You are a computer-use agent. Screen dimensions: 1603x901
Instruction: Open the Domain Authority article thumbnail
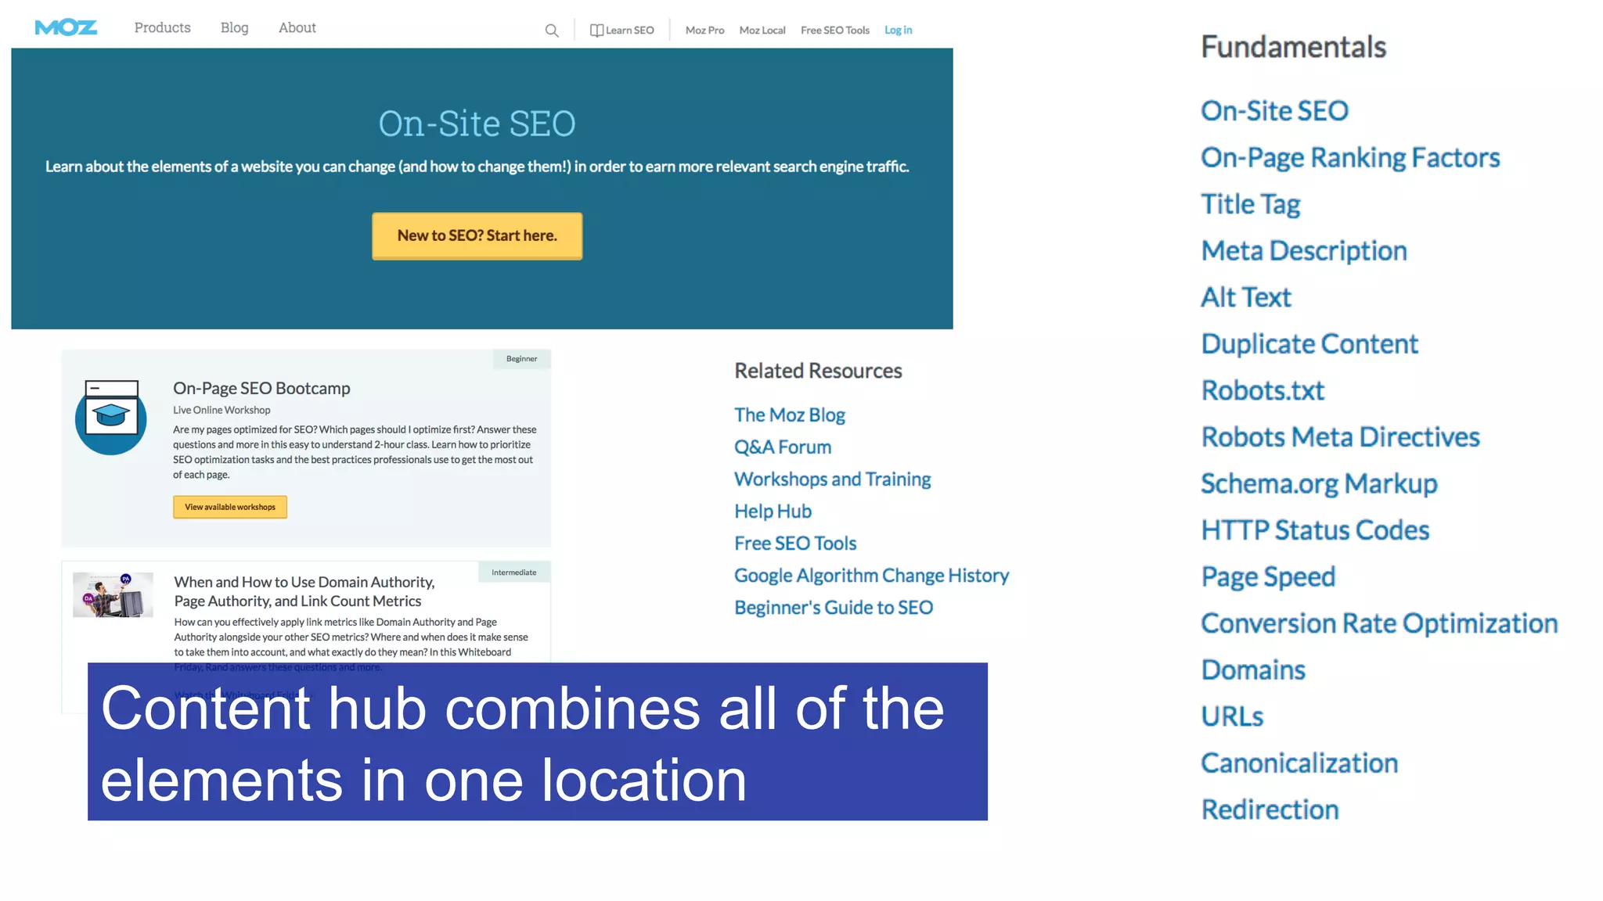coord(113,594)
